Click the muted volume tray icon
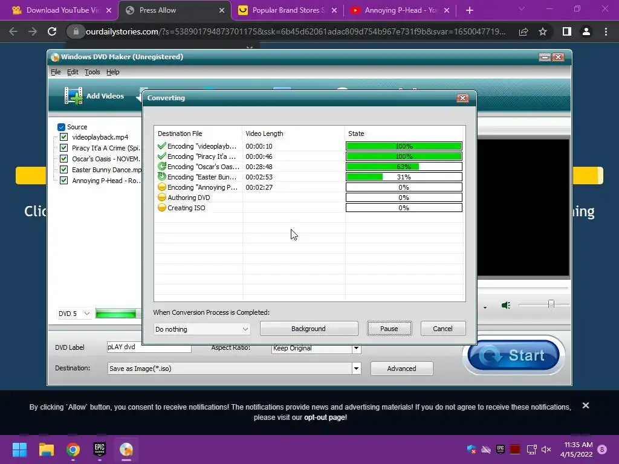The image size is (619, 464). tap(546, 449)
